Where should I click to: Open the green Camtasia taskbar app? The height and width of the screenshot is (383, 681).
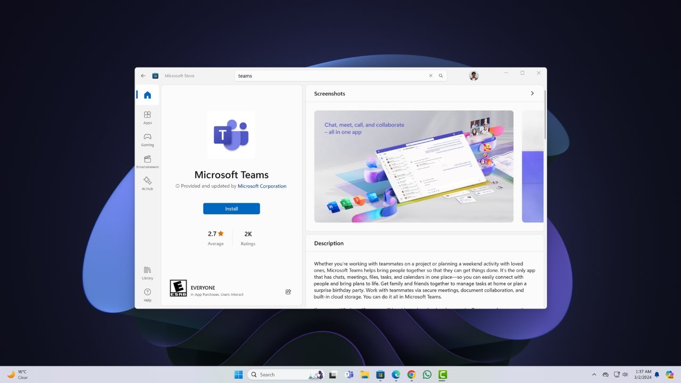(443, 374)
